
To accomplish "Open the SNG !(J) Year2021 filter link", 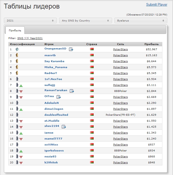I will [30, 38].
